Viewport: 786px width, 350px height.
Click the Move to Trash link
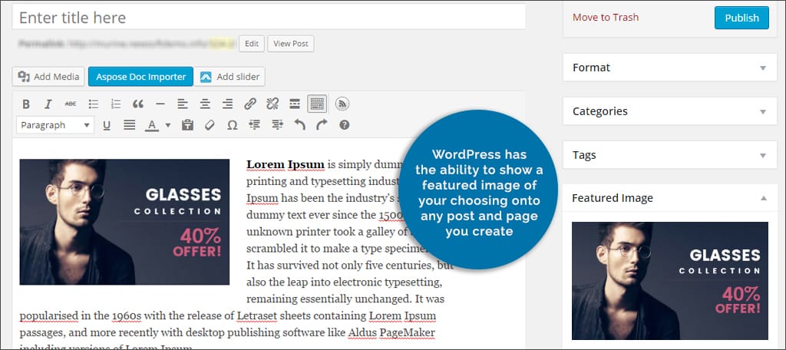[x=606, y=18]
